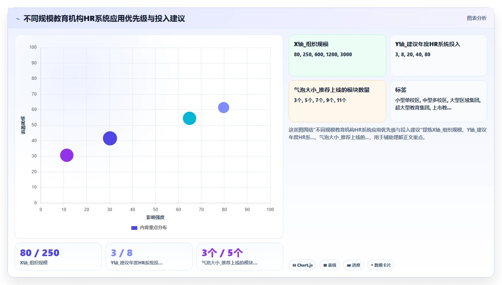Click the 影响强度 x-axis title
Screen dimensions: 502x285
[156, 217]
